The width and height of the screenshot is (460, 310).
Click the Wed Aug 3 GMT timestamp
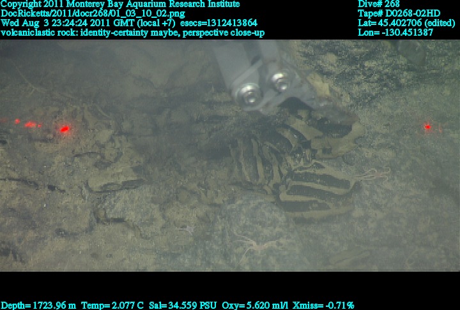(x=87, y=23)
